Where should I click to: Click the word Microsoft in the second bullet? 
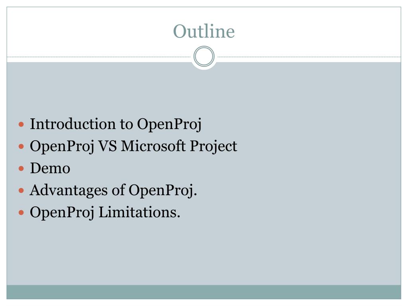153,146
